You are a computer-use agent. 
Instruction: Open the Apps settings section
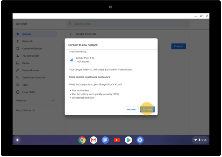point(35,85)
